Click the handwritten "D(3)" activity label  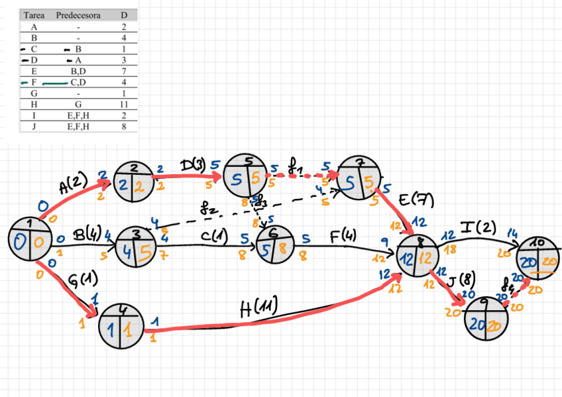194,165
